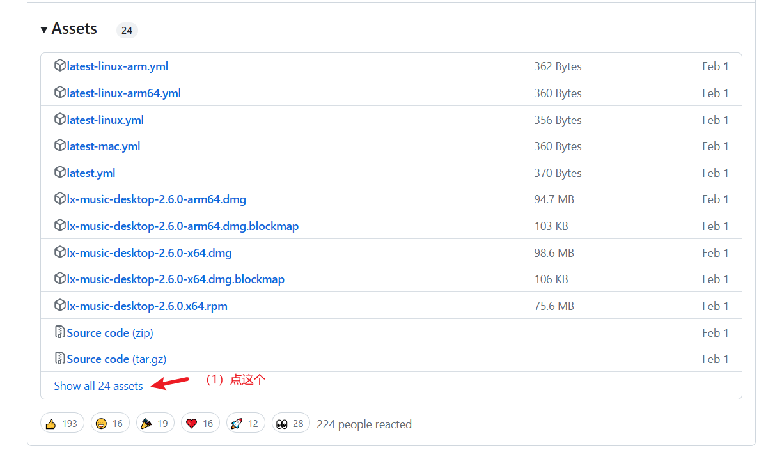Click the zip icon beside Source code (tar.gz)
The height and width of the screenshot is (457, 775).
(x=60, y=359)
